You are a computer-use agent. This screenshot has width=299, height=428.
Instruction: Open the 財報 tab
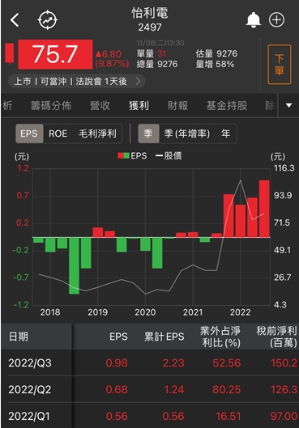click(177, 106)
